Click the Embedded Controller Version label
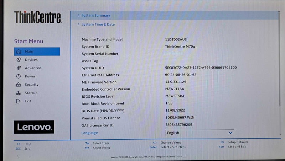The width and height of the screenshot is (285, 161). (106, 89)
